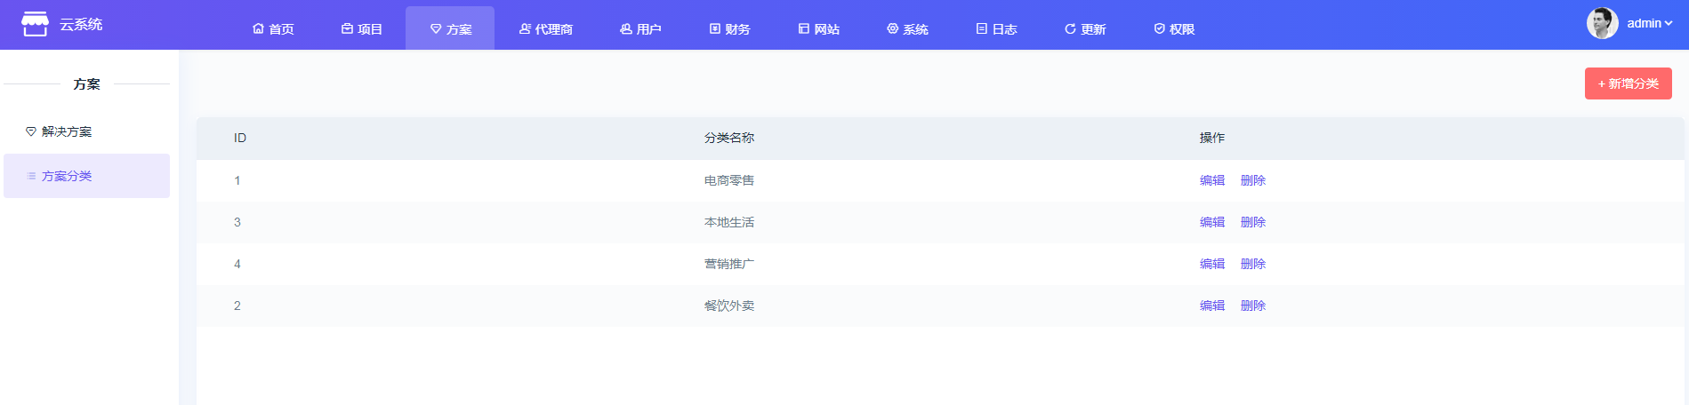Image resolution: width=1689 pixels, height=405 pixels.
Task: Edit the 餐饮外卖 category
Action: (1211, 306)
